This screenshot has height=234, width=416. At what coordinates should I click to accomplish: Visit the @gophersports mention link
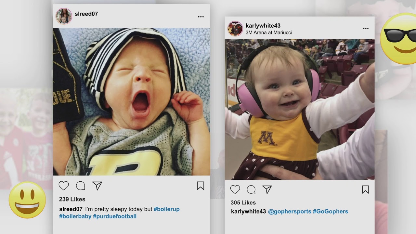[x=290, y=212]
